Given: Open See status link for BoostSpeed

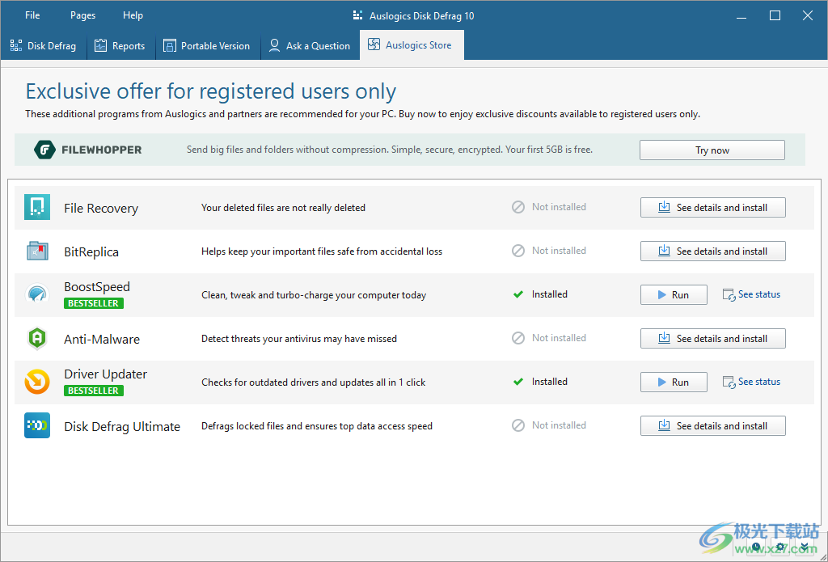Looking at the screenshot, I should (751, 294).
